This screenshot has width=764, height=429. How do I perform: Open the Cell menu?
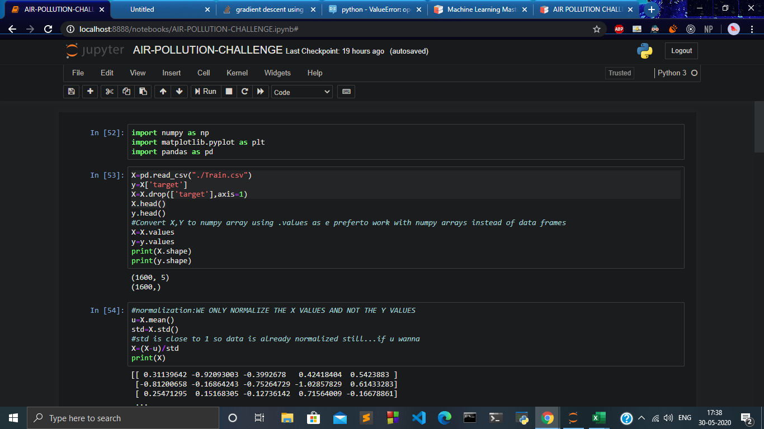(204, 73)
